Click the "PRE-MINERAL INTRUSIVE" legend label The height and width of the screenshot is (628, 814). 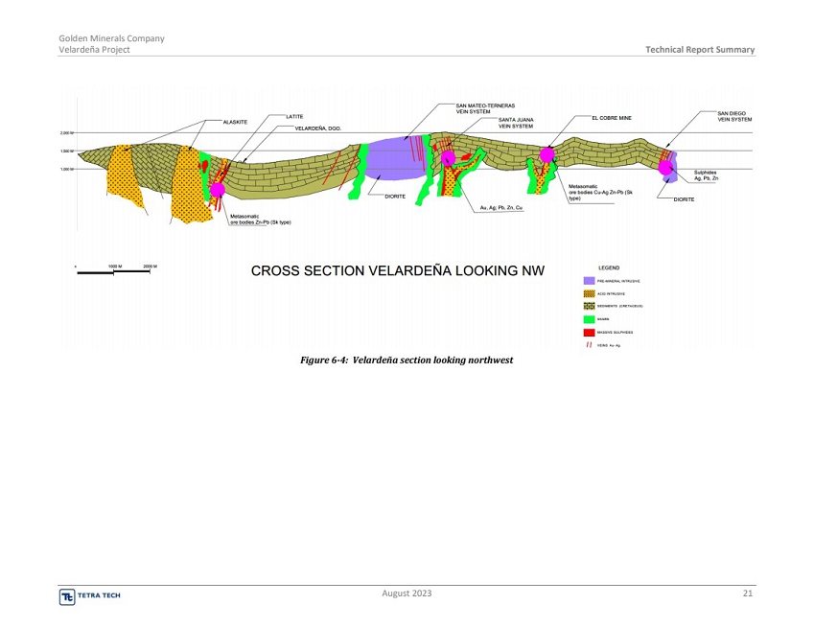(x=618, y=281)
